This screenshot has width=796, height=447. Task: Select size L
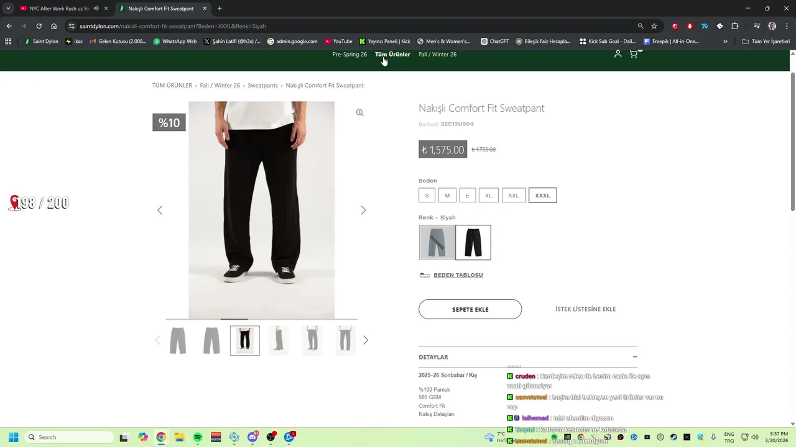[468, 196]
